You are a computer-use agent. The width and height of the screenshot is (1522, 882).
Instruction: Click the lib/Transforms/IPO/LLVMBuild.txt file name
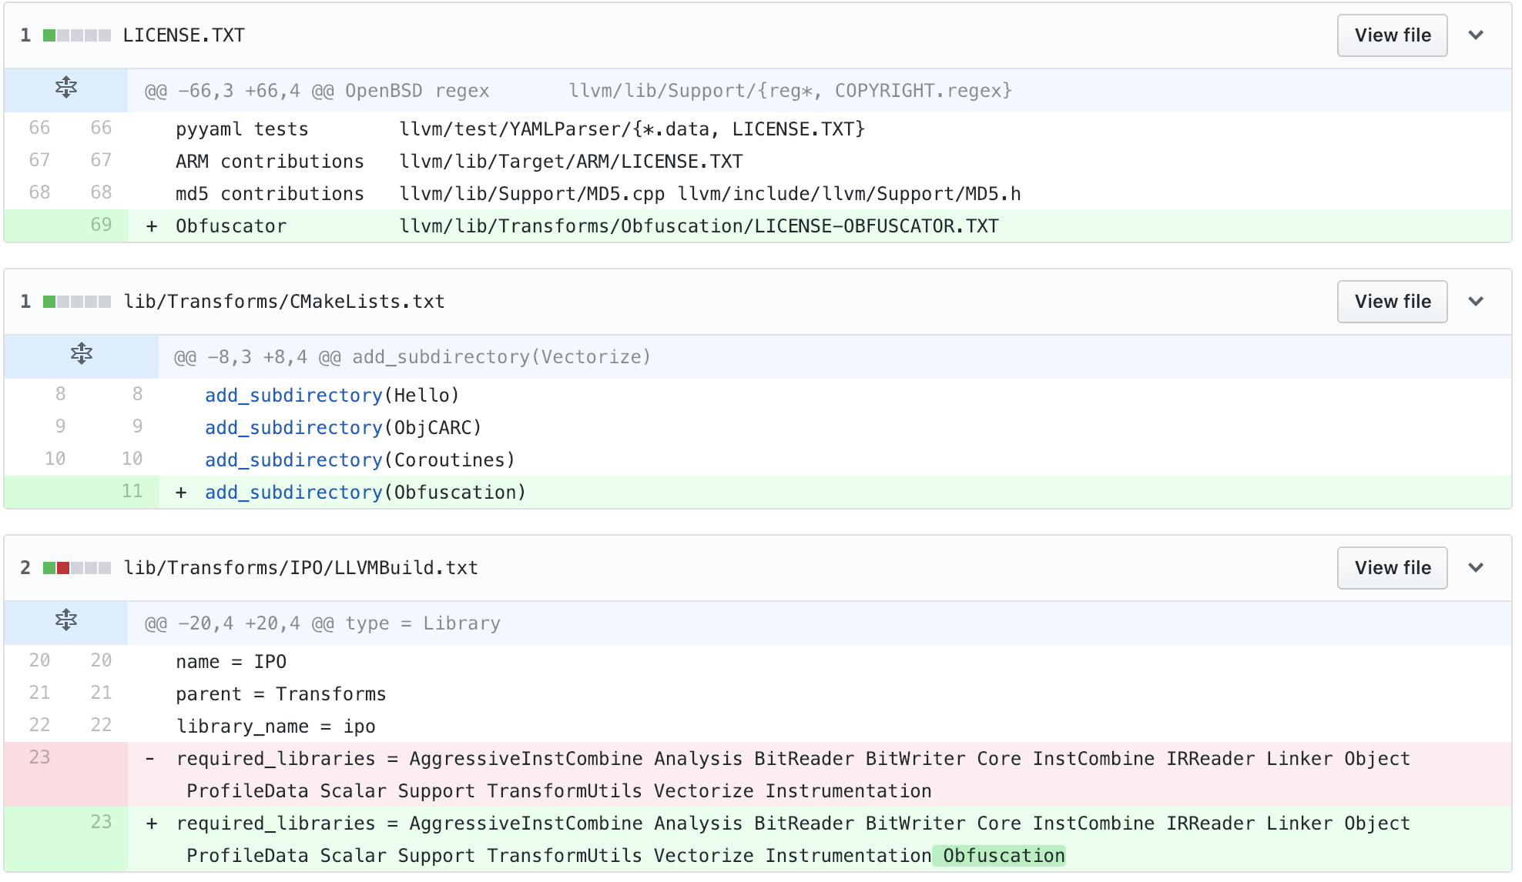coord(300,568)
